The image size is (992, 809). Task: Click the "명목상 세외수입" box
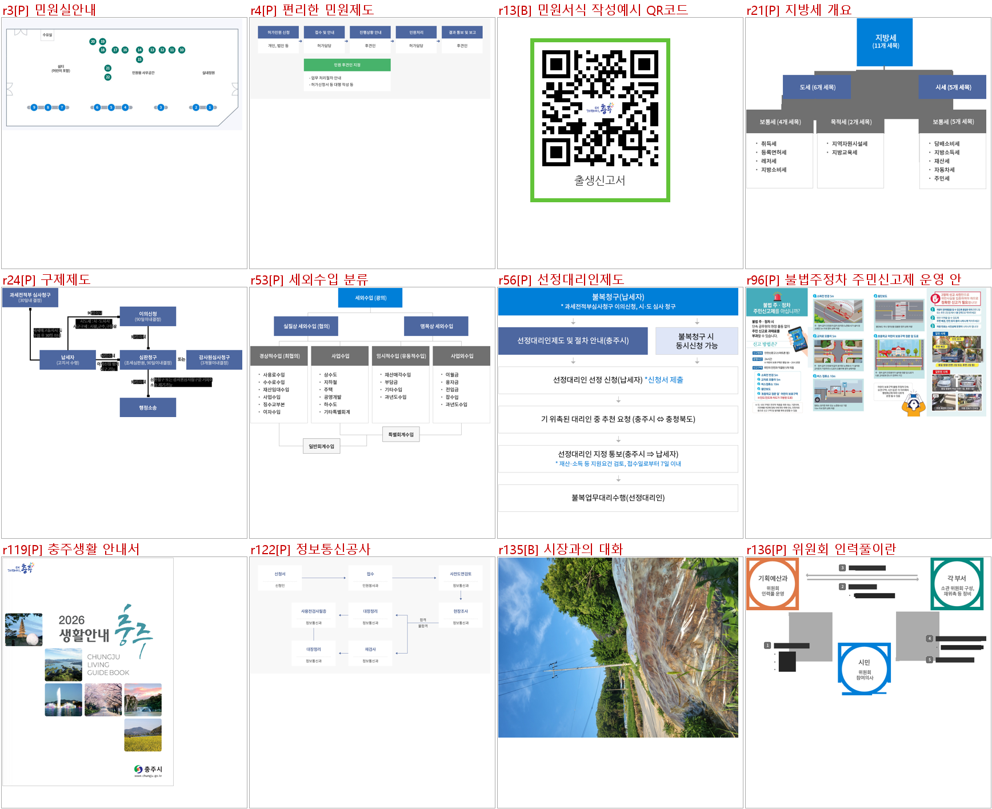[x=436, y=326]
